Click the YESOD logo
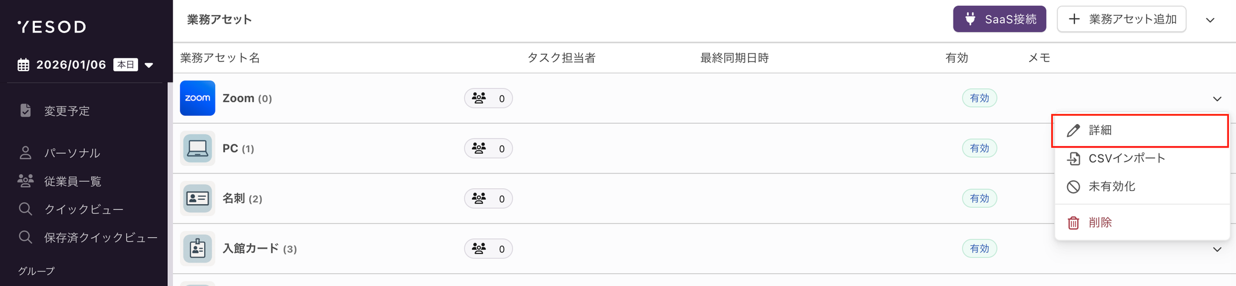The image size is (1236, 286). coord(52,26)
